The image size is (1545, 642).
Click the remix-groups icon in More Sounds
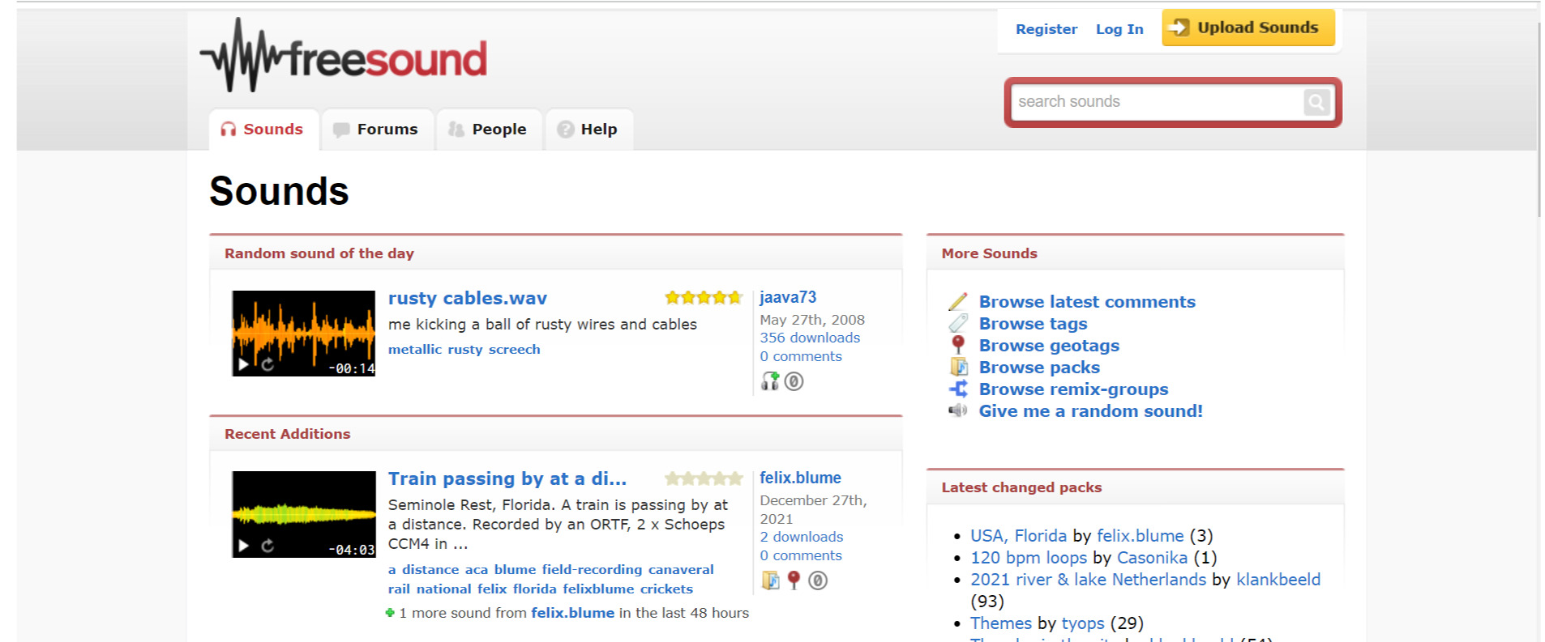point(958,389)
